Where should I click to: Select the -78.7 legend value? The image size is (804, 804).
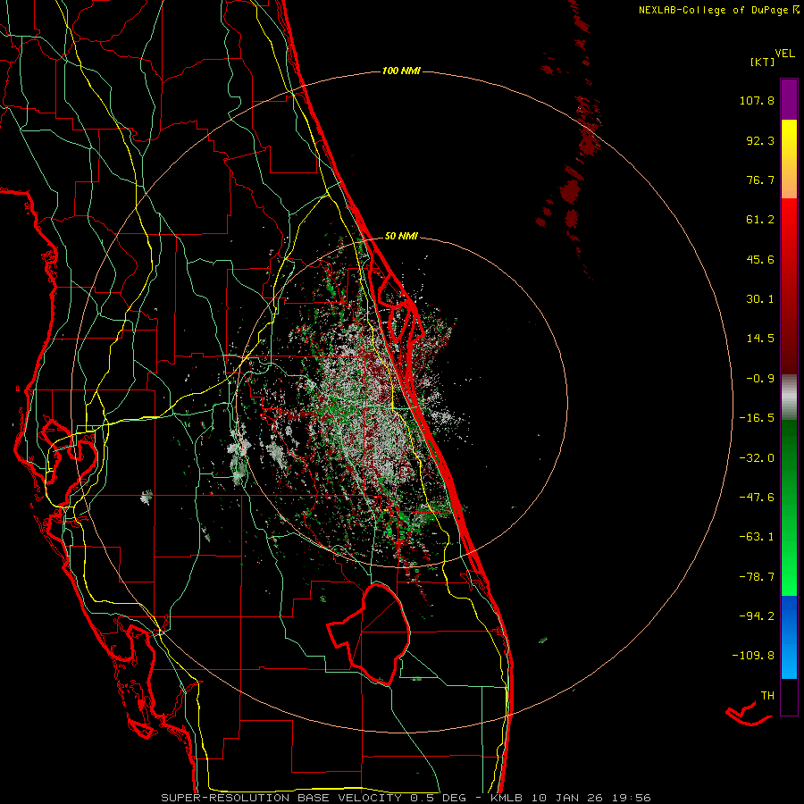[757, 577]
